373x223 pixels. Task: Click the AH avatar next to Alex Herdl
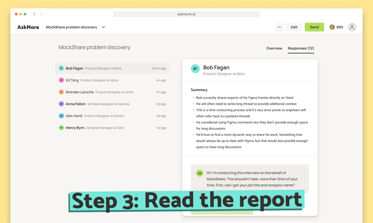[x=61, y=116]
